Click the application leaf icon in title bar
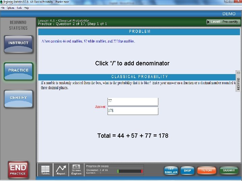 point(1,2)
